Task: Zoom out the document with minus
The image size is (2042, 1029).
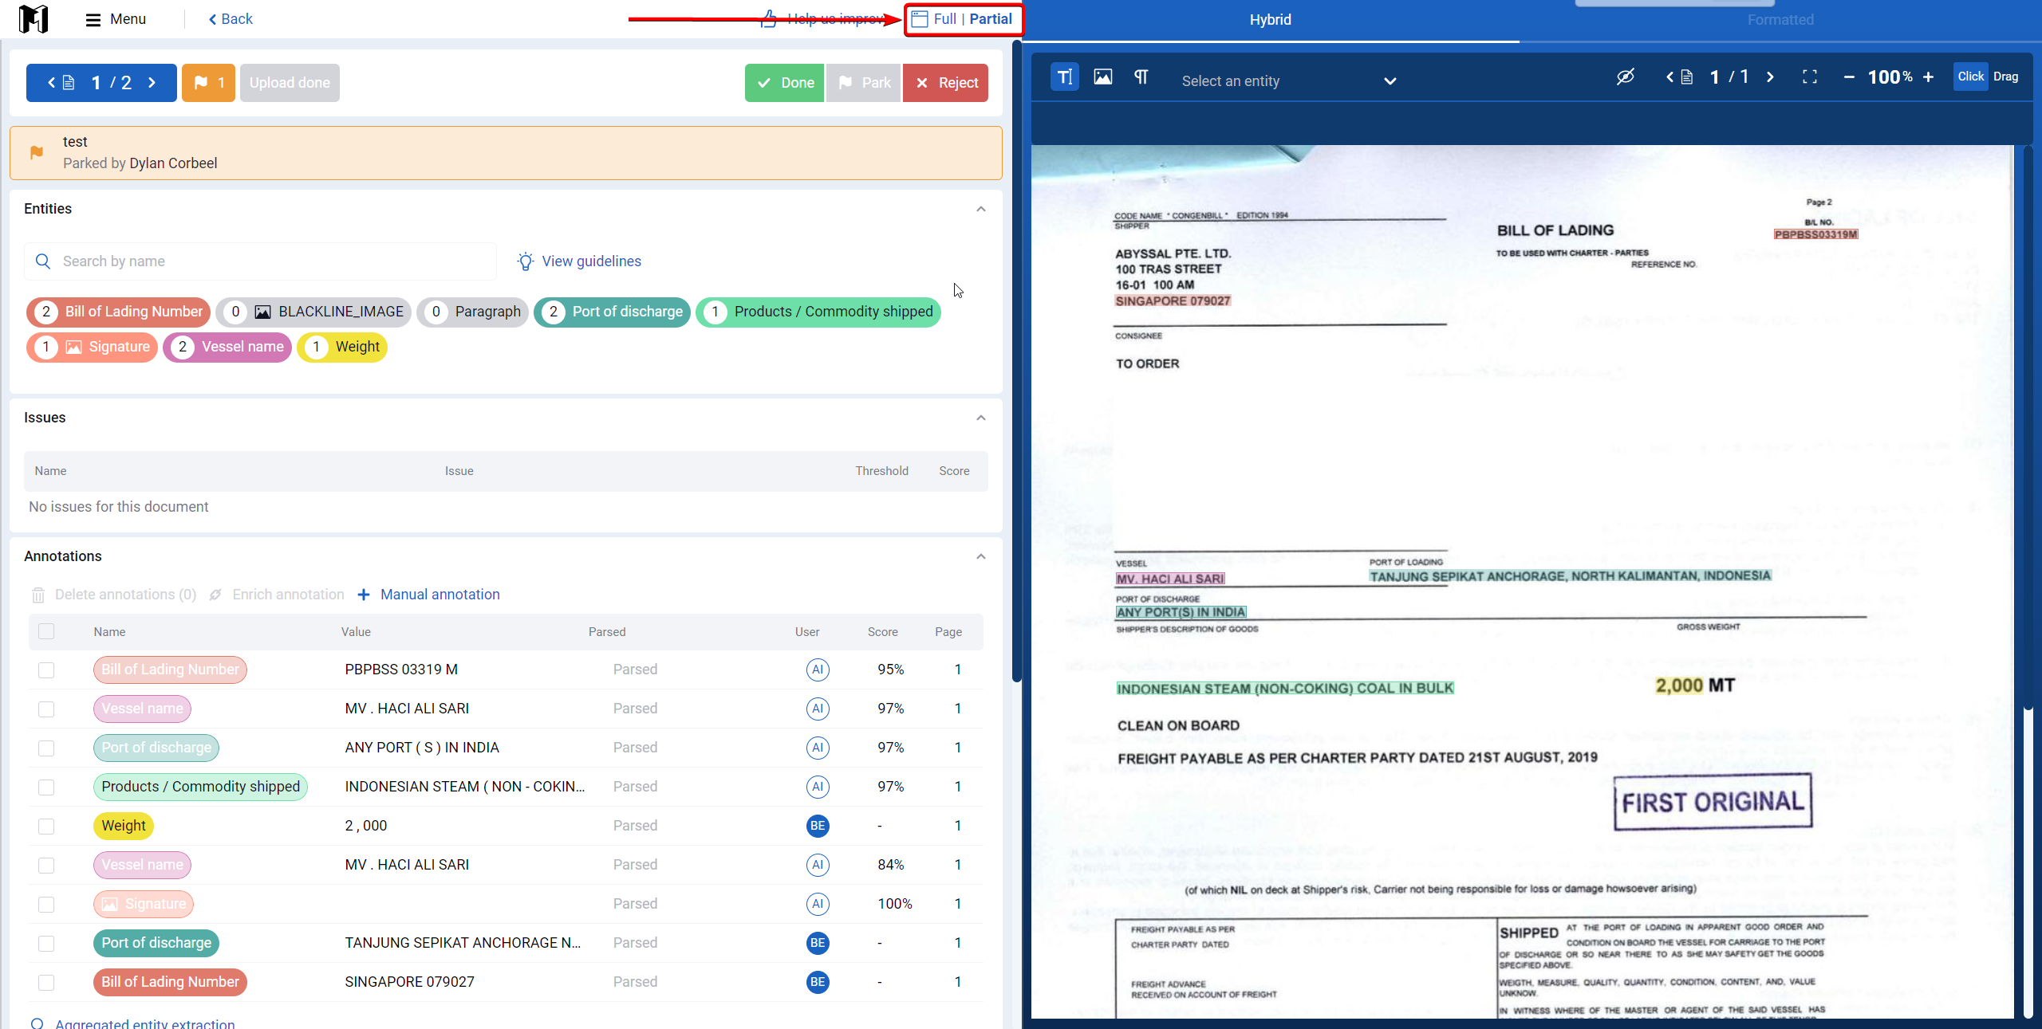Action: [x=1849, y=77]
